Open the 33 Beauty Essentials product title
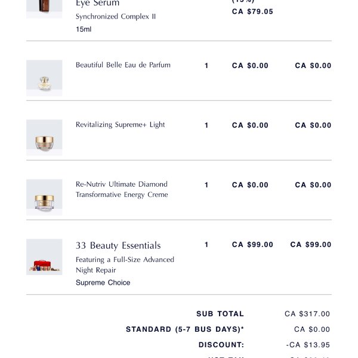This screenshot has width=358, height=358. pos(118,245)
